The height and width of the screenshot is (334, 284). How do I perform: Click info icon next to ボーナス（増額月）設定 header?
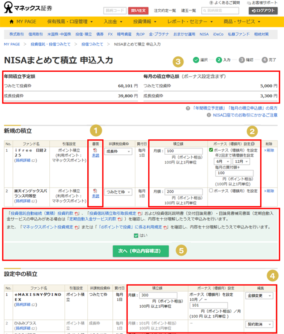[253, 144]
